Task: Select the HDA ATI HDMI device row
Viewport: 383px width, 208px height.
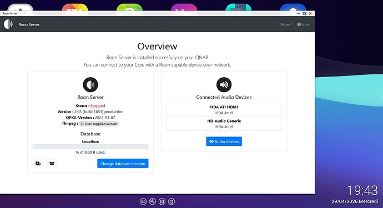Action: (x=224, y=110)
